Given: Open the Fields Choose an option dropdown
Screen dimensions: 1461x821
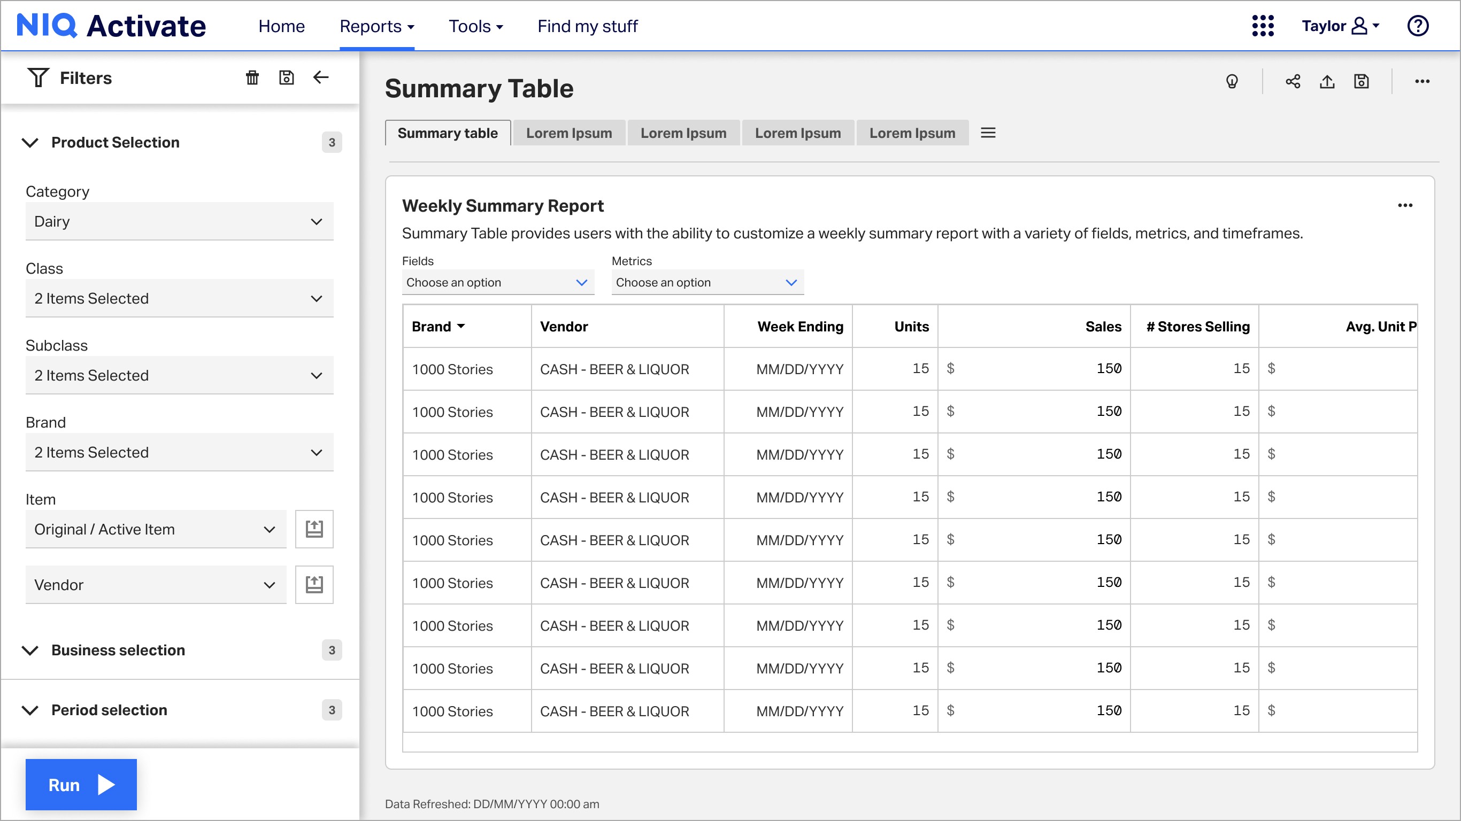Looking at the screenshot, I should (497, 282).
